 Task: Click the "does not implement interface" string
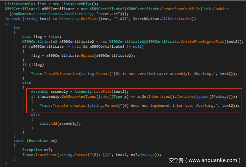165,106
